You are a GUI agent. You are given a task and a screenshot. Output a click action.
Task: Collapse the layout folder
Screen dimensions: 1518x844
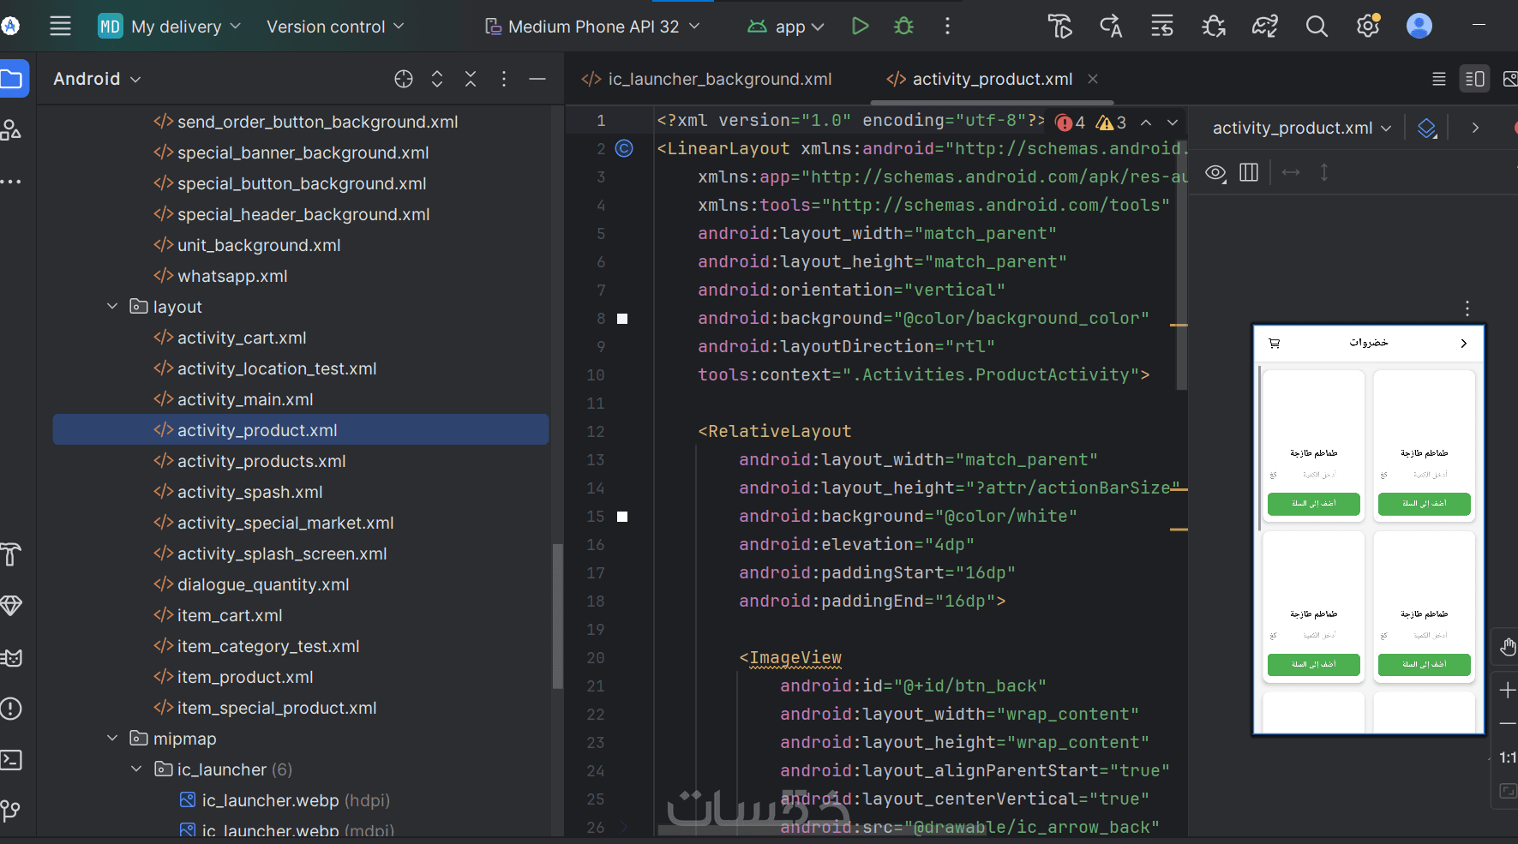[112, 307]
